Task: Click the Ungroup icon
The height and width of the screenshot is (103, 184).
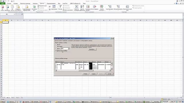Action: (118, 7)
